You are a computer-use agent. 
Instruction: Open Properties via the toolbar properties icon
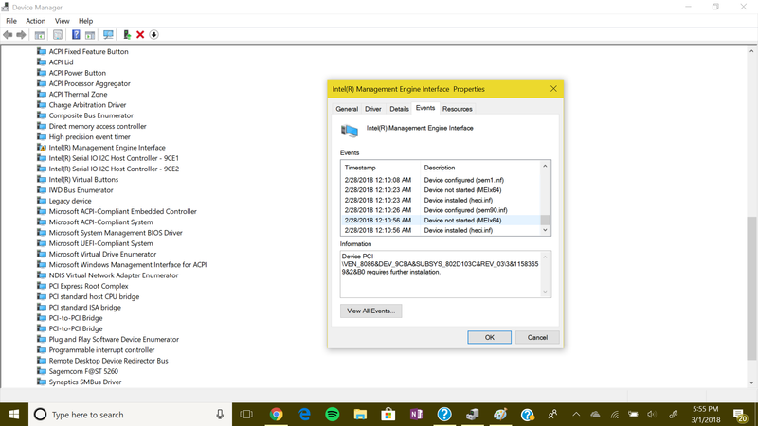58,35
